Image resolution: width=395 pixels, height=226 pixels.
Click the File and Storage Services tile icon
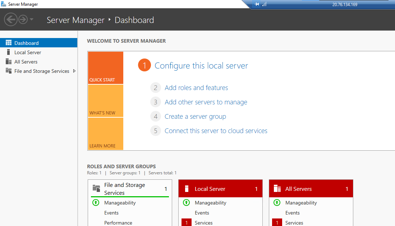[x=96, y=188]
